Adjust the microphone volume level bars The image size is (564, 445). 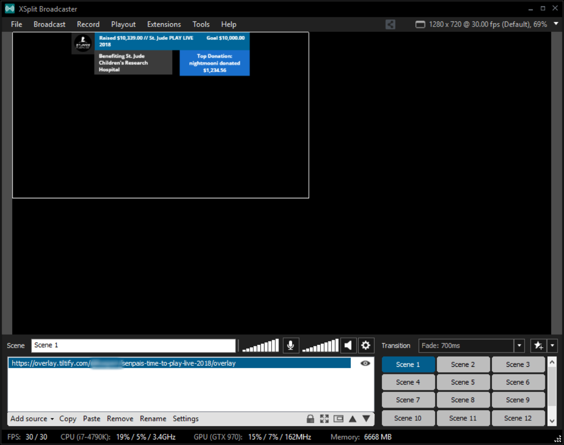pos(260,345)
